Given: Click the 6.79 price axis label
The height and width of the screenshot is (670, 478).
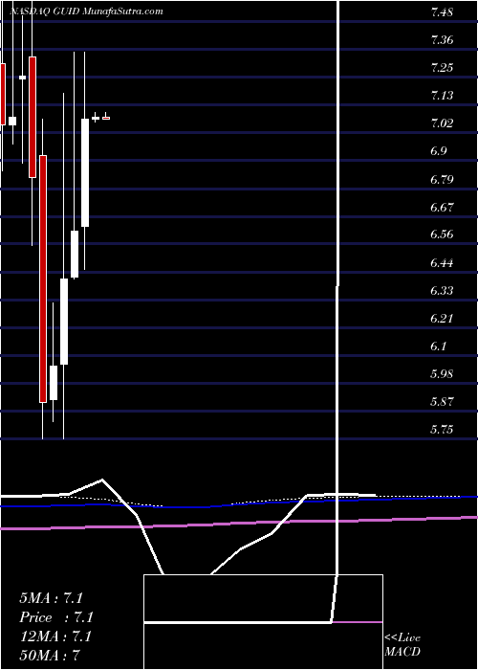Looking at the screenshot, I should click(442, 180).
